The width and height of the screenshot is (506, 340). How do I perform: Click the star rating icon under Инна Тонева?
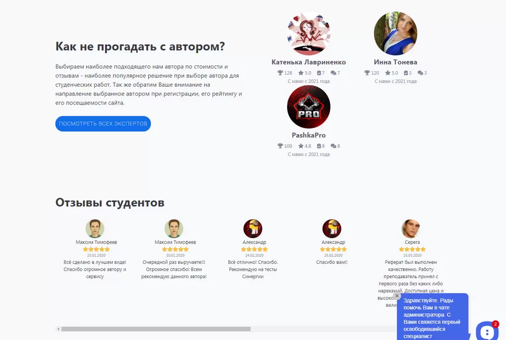pos(388,73)
